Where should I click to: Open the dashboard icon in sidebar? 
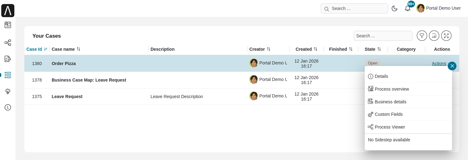[x=8, y=25]
